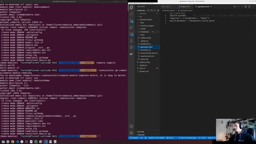Open Visual Studio Code from the taskbar
The image size is (256, 144).
[x=17, y=142]
